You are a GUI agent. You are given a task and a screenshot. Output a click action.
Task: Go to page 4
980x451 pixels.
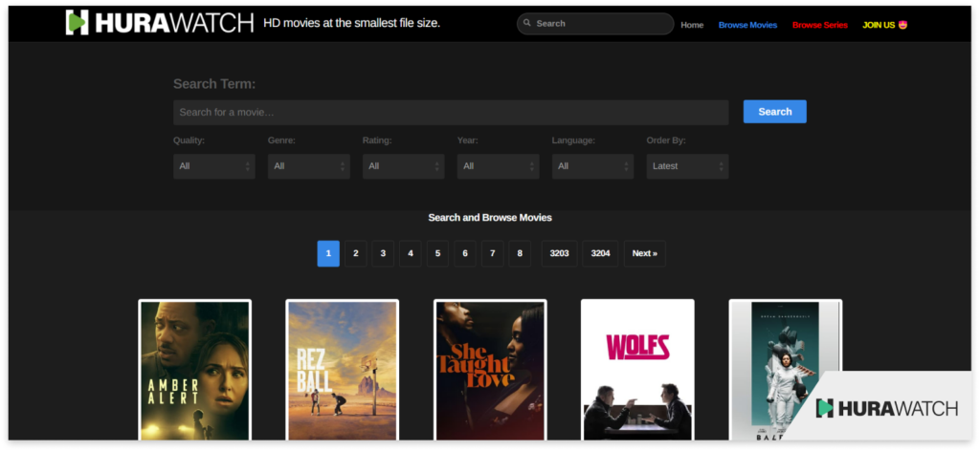pos(410,253)
